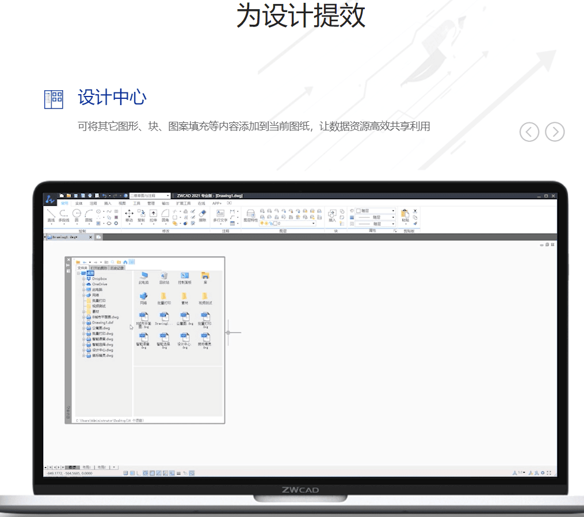Collapse the 桌面 root tree node
Screen dimensions: 584x517
point(79,273)
